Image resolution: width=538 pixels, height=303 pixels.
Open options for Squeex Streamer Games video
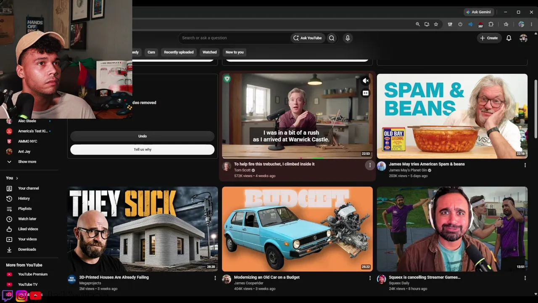pyautogui.click(x=525, y=278)
